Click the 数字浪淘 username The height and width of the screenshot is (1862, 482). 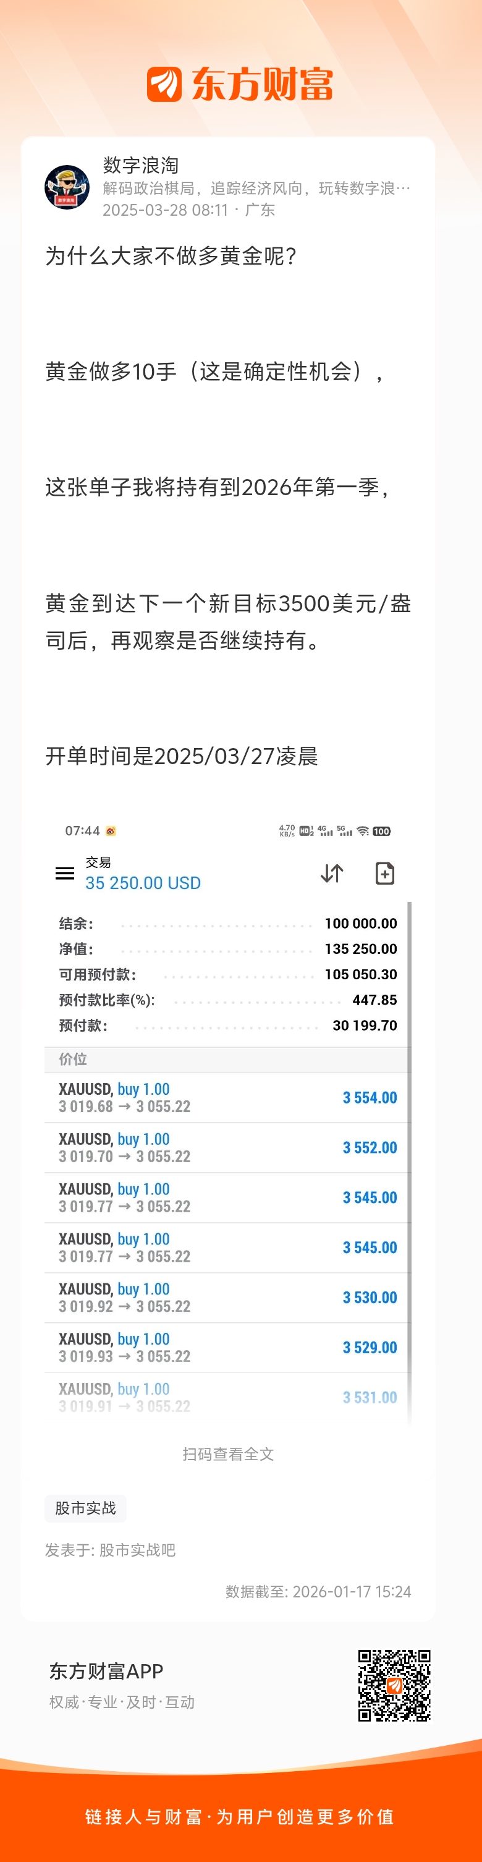coord(140,166)
